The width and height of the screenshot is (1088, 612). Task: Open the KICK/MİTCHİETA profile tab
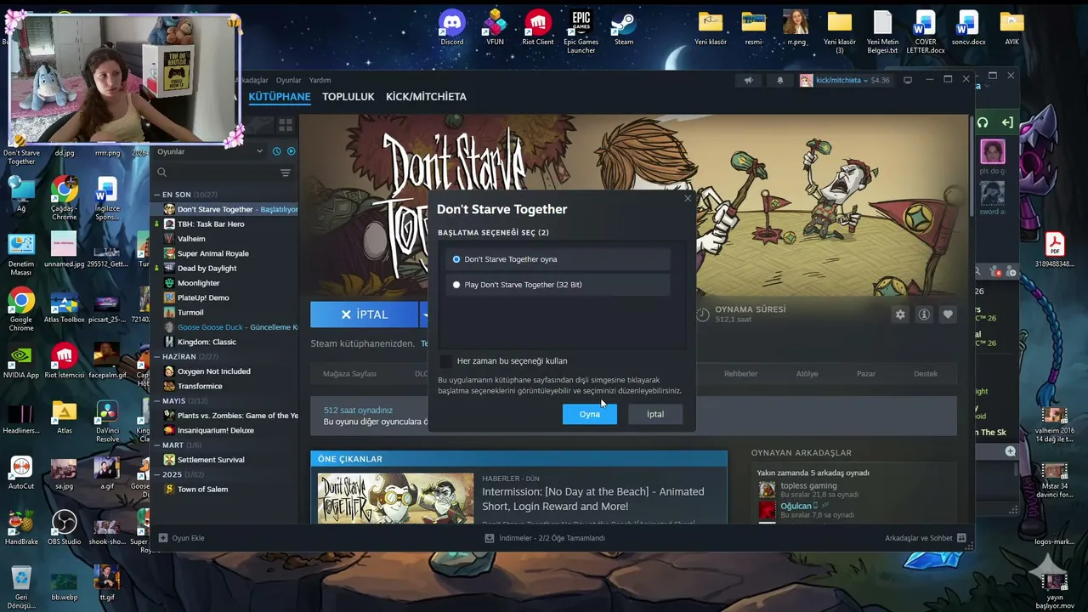[426, 97]
